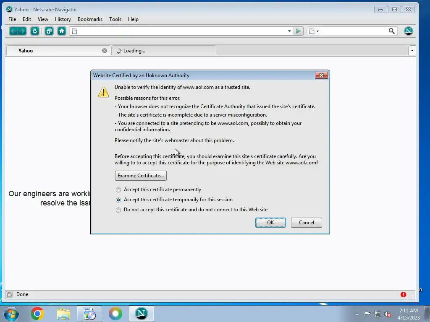Select Accept this certificate permanently
The width and height of the screenshot is (430, 322).
[118, 190]
